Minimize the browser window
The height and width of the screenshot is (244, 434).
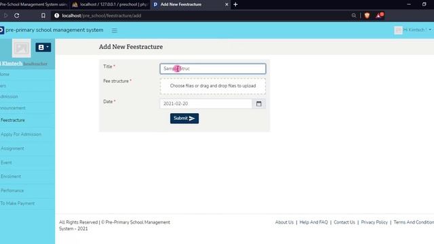tap(409, 5)
